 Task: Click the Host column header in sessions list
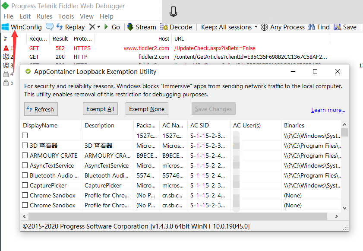pos(133,39)
